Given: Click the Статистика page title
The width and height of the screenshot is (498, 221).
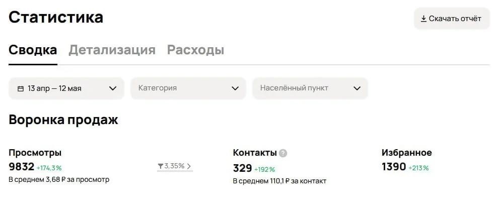Looking at the screenshot, I should tap(56, 17).
